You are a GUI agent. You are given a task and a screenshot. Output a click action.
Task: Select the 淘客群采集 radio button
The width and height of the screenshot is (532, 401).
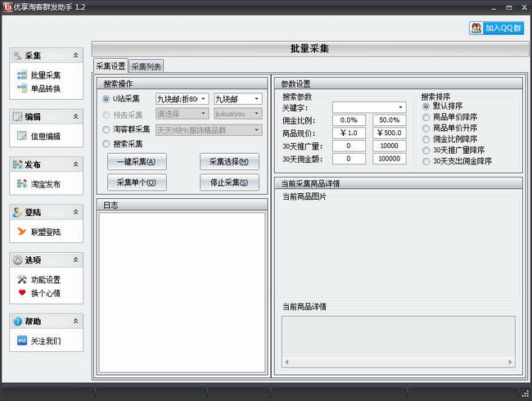(106, 129)
